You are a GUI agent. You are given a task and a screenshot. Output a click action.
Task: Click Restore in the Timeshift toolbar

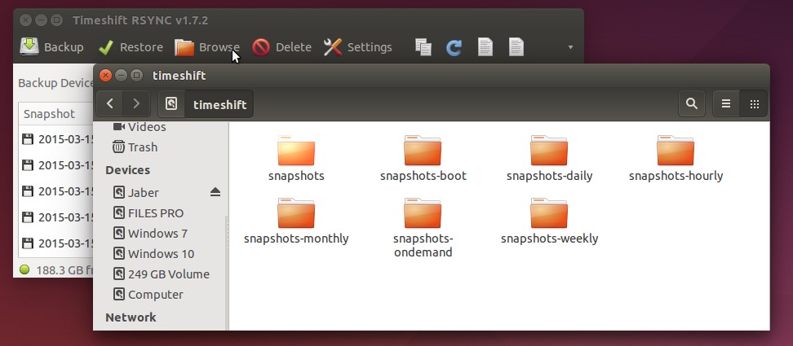(x=131, y=47)
